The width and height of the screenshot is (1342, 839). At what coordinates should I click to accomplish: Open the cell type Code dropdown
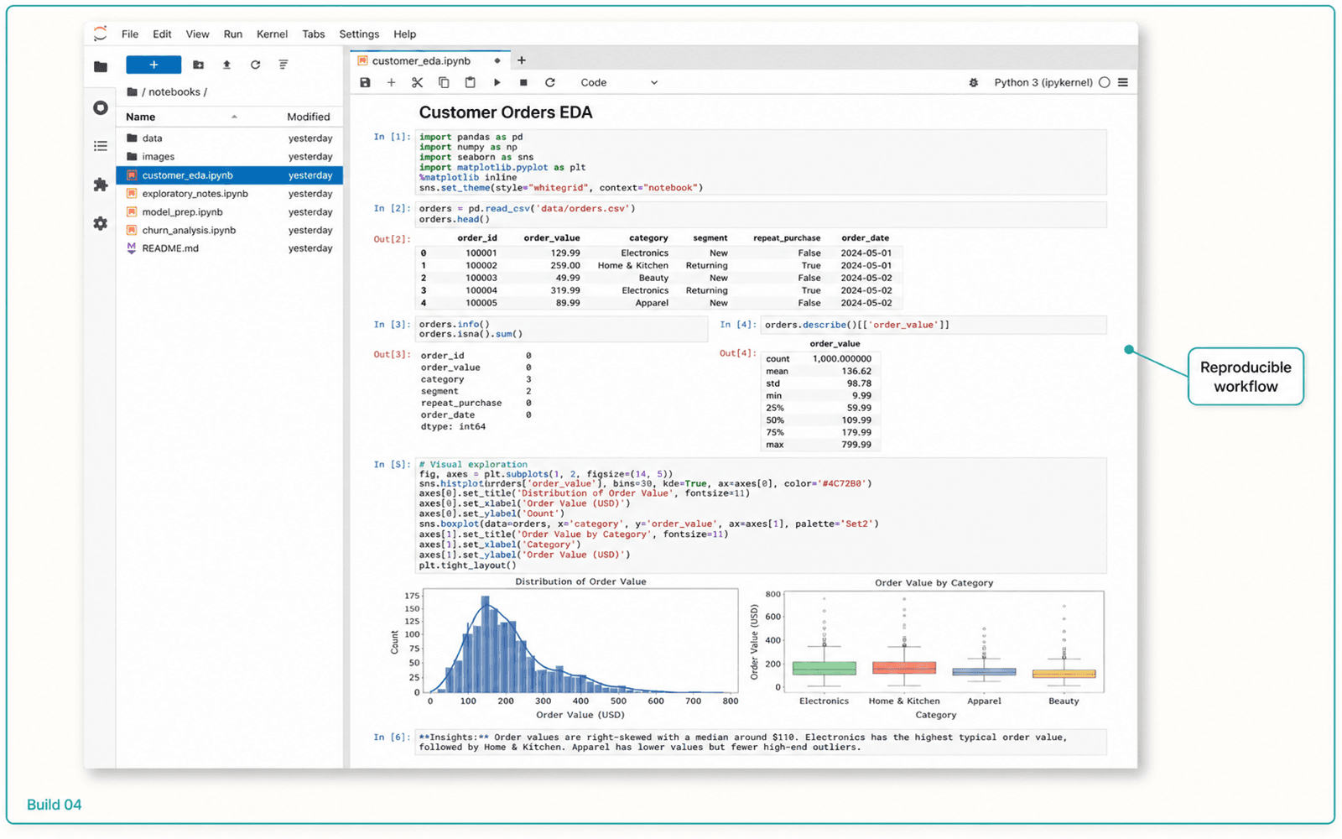pyautogui.click(x=619, y=82)
